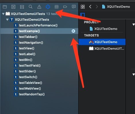
Task: Click the 'T' class icon of XQUITestDemoUITests
Action: [12, 20]
